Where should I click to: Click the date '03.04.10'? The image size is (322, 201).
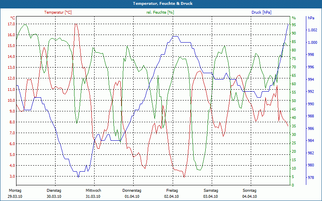211,197
